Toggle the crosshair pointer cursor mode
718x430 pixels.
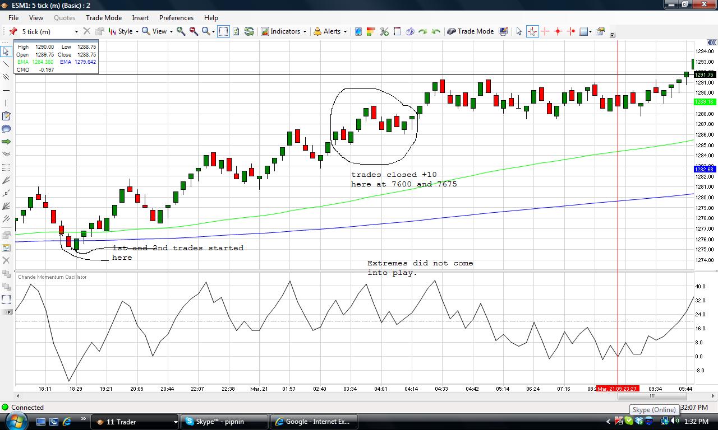pyautogui.click(x=532, y=31)
